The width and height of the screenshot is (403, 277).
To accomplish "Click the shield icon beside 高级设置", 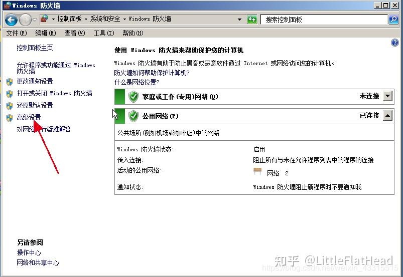I will (x=10, y=118).
